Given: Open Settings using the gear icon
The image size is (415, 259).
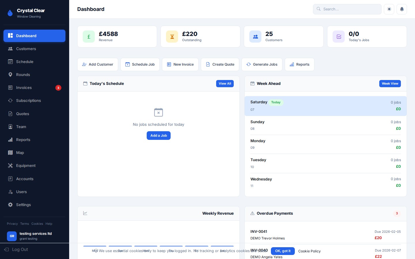Looking at the screenshot, I should [x=10, y=205].
